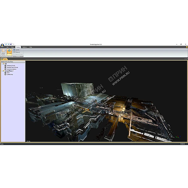The width and height of the screenshot is (188, 188).
Task: Switch to the Options ribbon tab
Action: [x=24, y=47]
